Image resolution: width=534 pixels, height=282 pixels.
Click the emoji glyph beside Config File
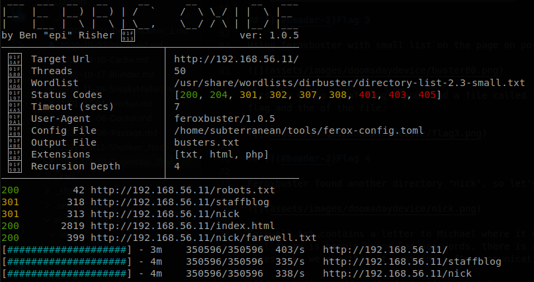click(15, 131)
